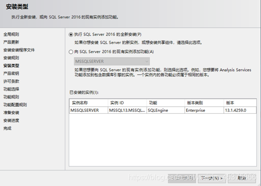261x186 pixels.
Task: Select 功能配置规则 step in sidebar
Action: click(15, 105)
